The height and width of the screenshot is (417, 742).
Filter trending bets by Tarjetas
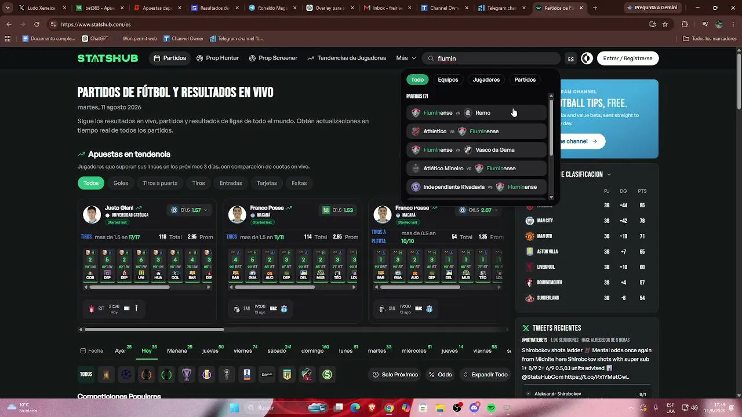267,183
